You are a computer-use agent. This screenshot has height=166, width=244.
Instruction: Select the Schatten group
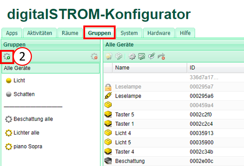(x=24, y=94)
